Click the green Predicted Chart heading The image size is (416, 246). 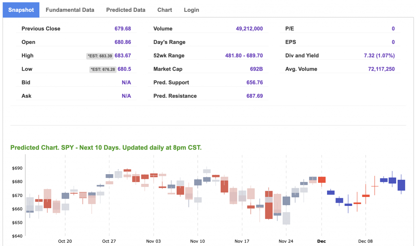[x=106, y=147]
